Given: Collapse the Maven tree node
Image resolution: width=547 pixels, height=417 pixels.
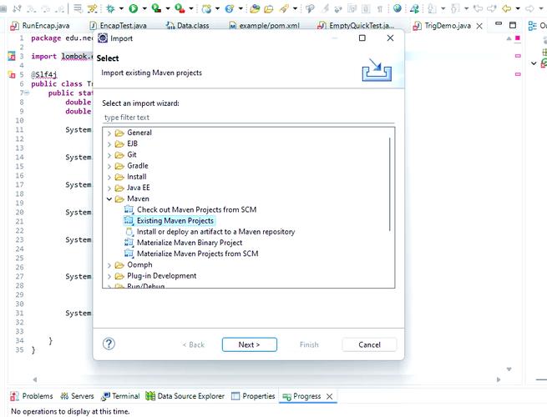Looking at the screenshot, I should click(109, 199).
